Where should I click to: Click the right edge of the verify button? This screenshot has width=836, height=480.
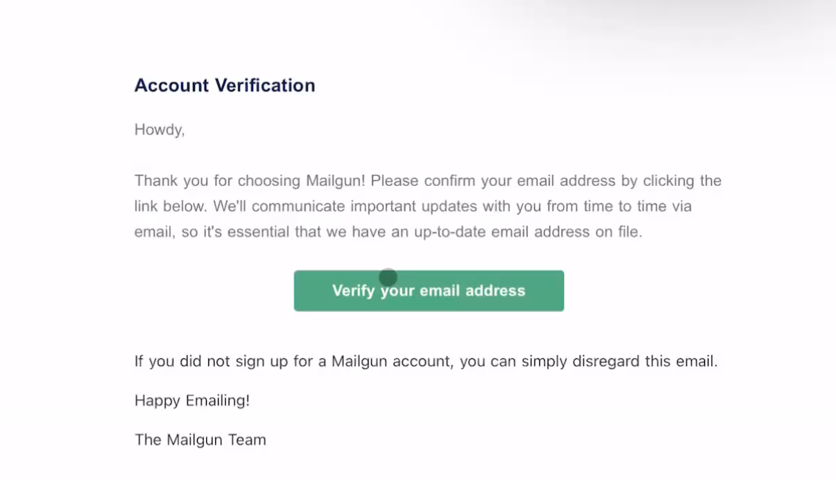click(x=559, y=290)
